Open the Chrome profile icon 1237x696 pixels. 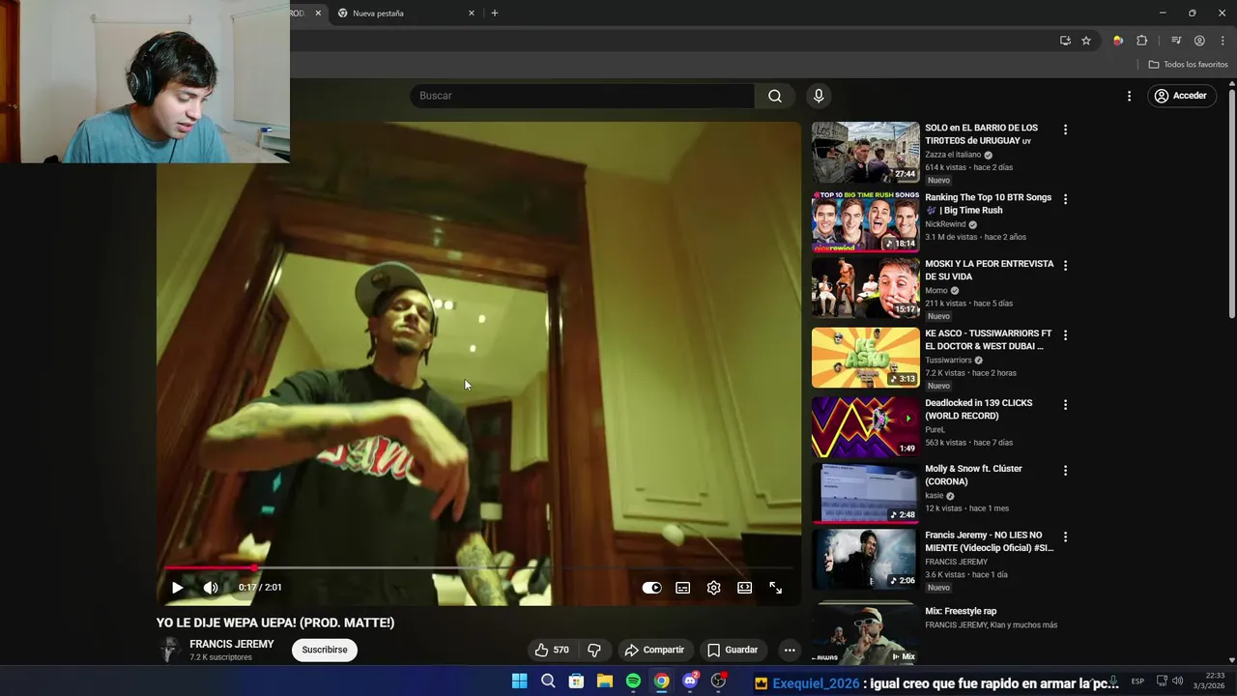coord(1199,41)
